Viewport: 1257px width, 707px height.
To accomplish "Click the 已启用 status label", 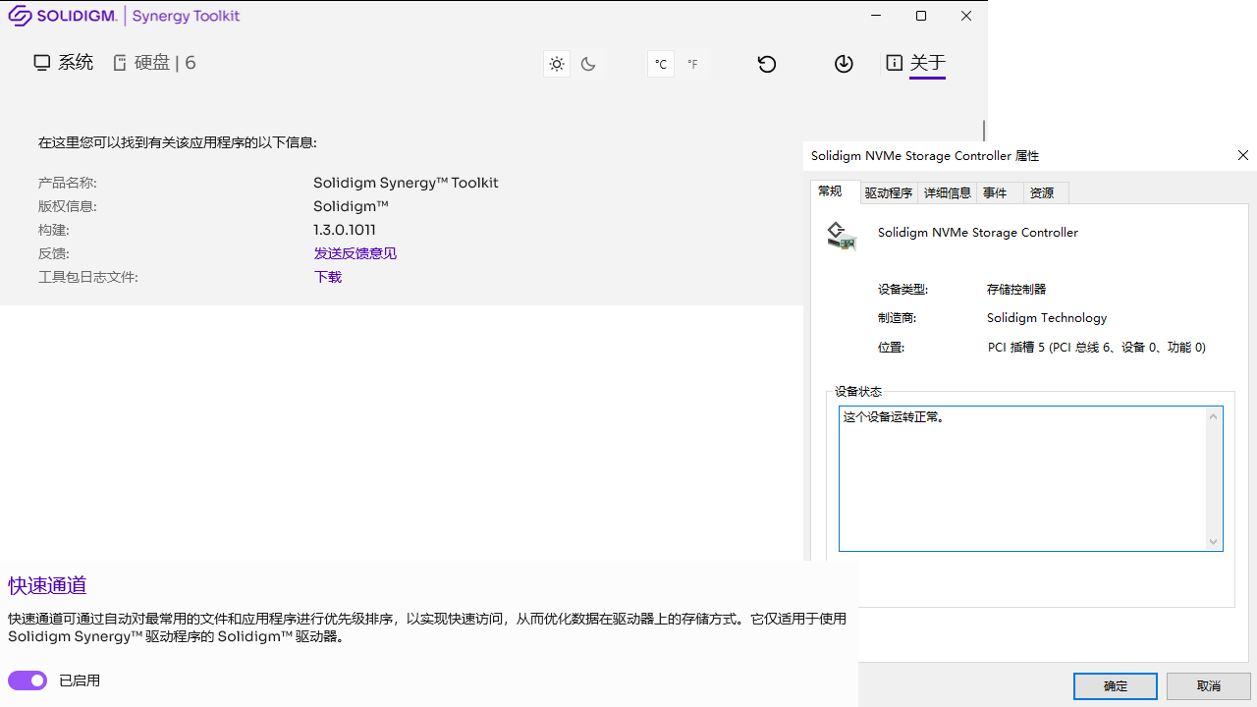I will point(80,680).
